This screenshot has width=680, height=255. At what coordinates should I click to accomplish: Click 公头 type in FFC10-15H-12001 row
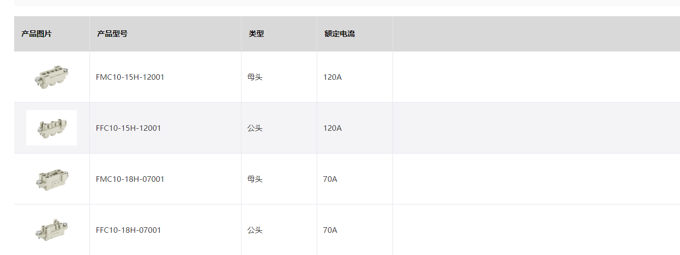[255, 128]
